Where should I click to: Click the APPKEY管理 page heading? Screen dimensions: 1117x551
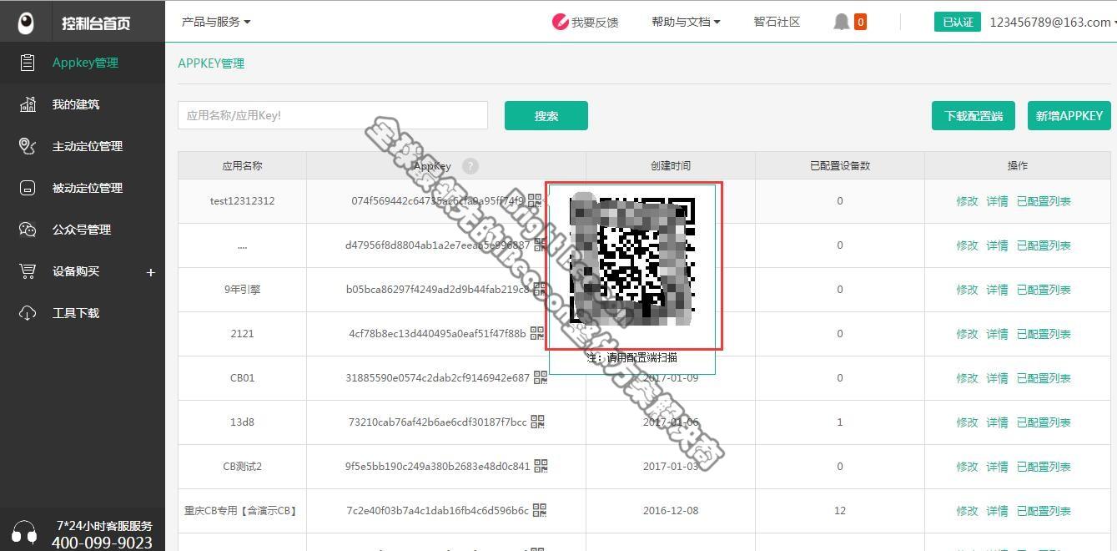coord(211,63)
